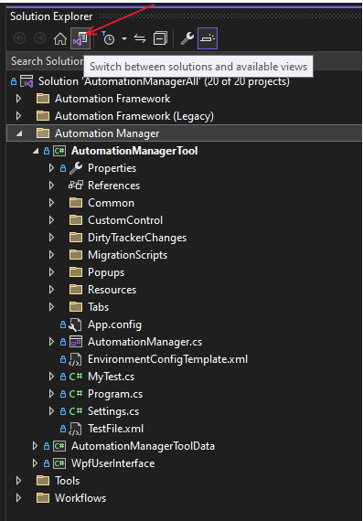The height and width of the screenshot is (521, 363).
Task: Select the App.config file
Action: point(114,324)
